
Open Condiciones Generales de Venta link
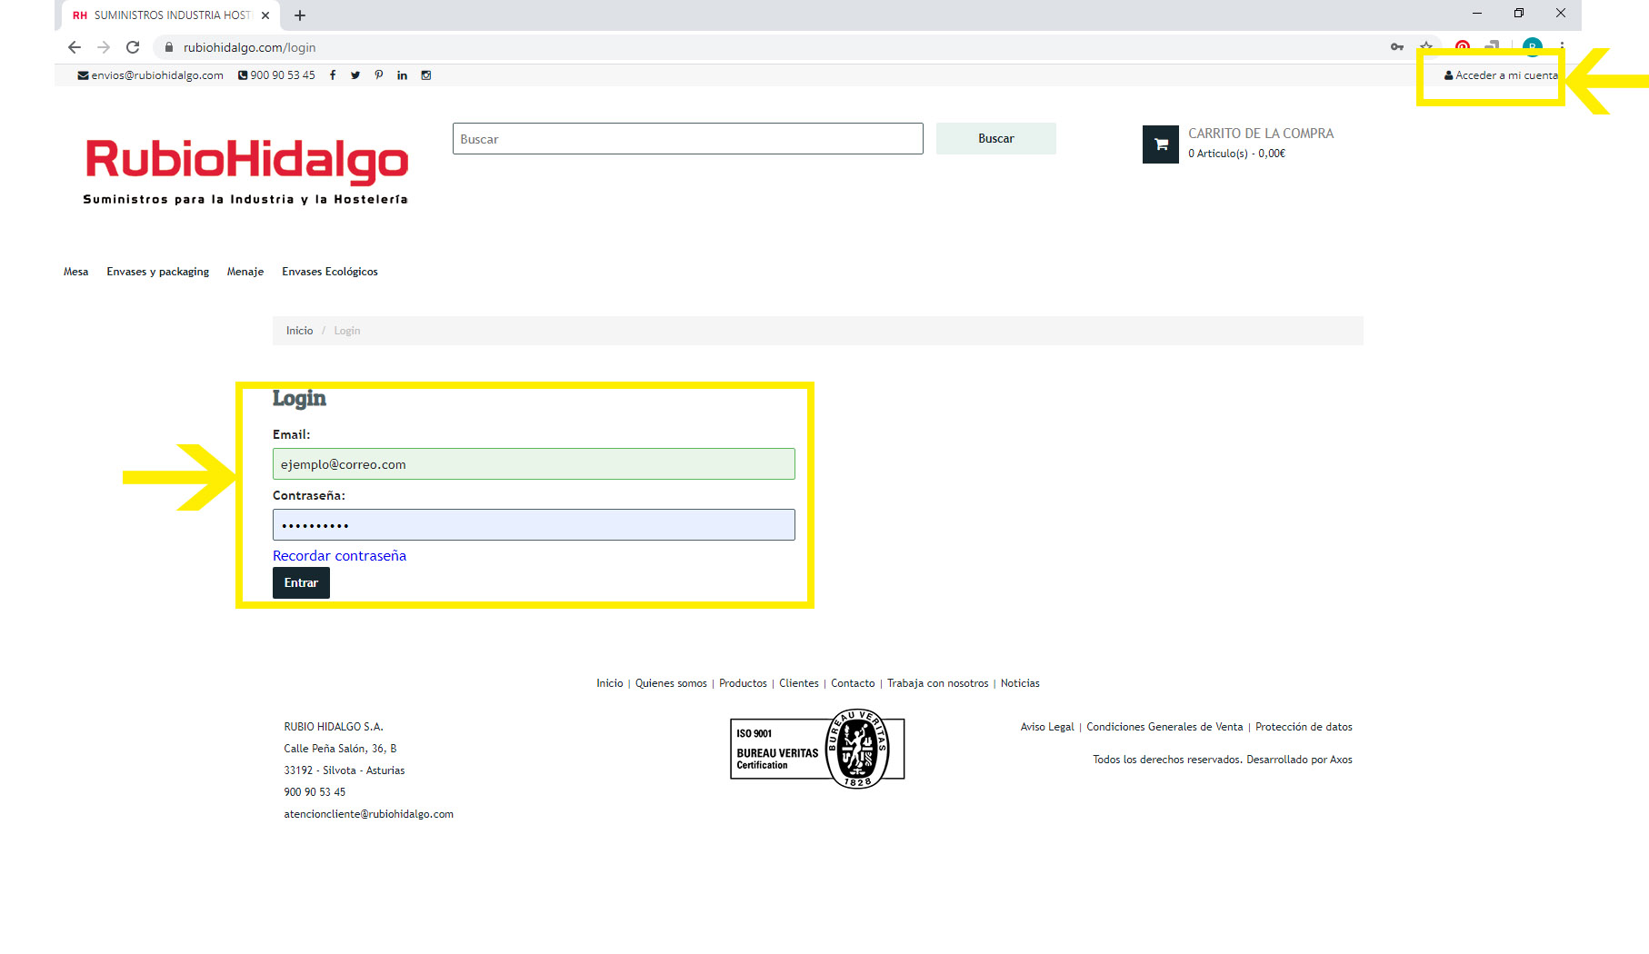pos(1164,727)
